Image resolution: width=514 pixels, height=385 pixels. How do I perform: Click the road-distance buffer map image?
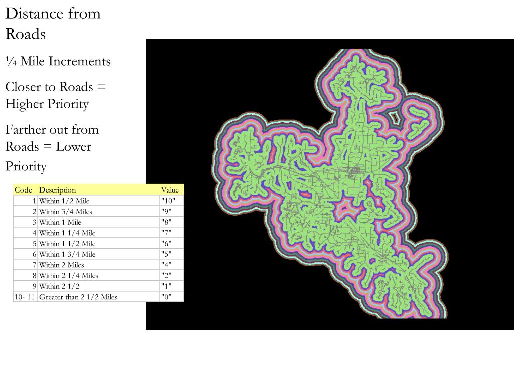(x=330, y=184)
